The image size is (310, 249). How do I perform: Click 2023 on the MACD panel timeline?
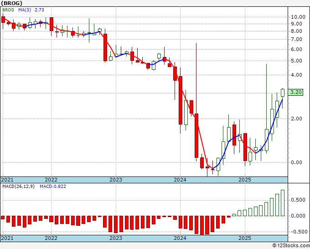pos(116,238)
